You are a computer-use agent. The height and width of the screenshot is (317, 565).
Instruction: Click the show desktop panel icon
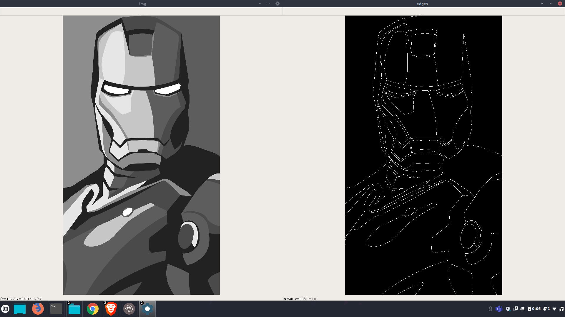[x=20, y=309]
